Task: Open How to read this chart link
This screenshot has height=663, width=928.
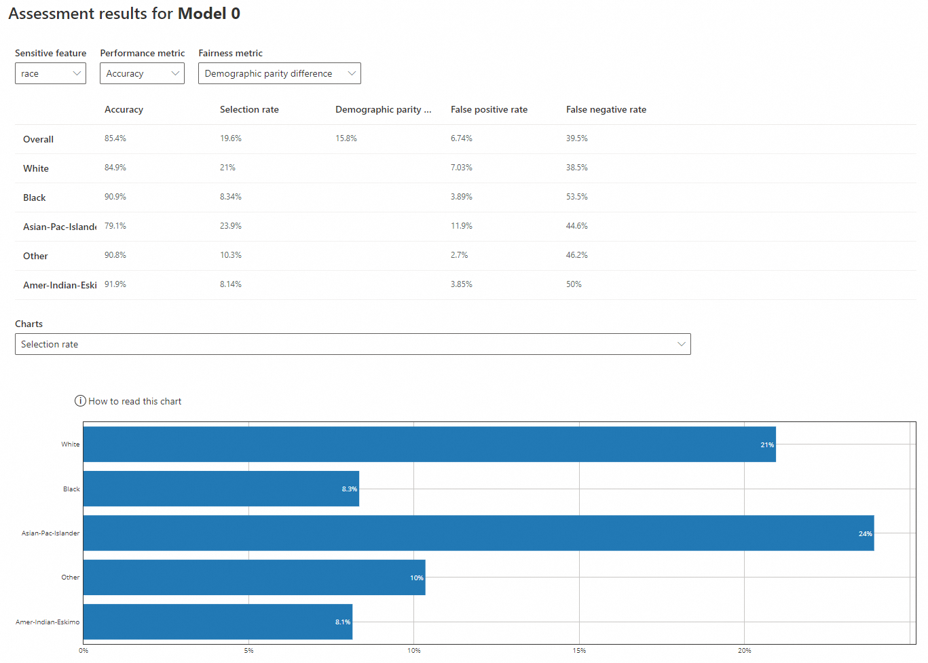Action: 134,401
